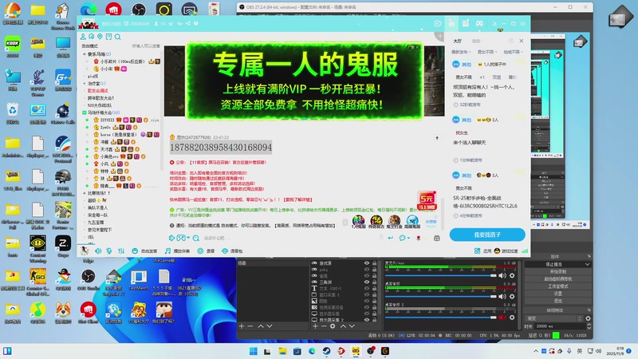Open the contacts icon in YY sidebar
The width and height of the screenshot is (638, 359).
pos(83,37)
